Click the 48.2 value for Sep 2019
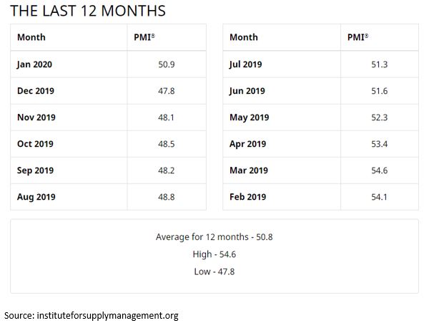Image resolution: width=424 pixels, height=323 pixels. (x=167, y=170)
